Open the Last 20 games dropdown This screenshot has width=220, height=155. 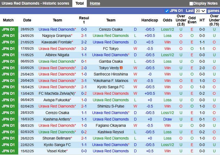click(x=200, y=11)
